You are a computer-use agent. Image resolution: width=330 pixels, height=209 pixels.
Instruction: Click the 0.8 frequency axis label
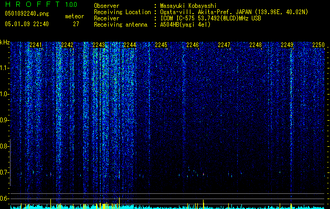(5, 146)
